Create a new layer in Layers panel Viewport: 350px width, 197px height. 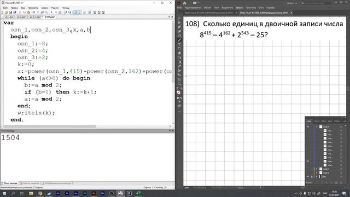click(336, 183)
